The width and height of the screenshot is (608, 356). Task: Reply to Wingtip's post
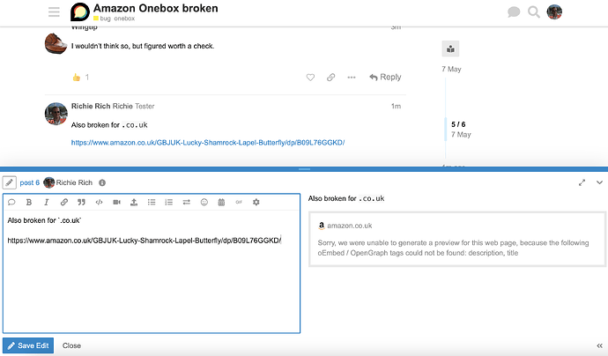(385, 78)
